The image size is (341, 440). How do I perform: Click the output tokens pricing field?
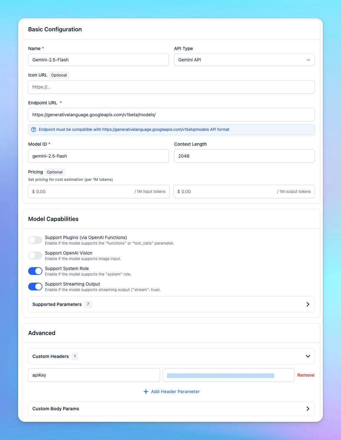coord(244,192)
